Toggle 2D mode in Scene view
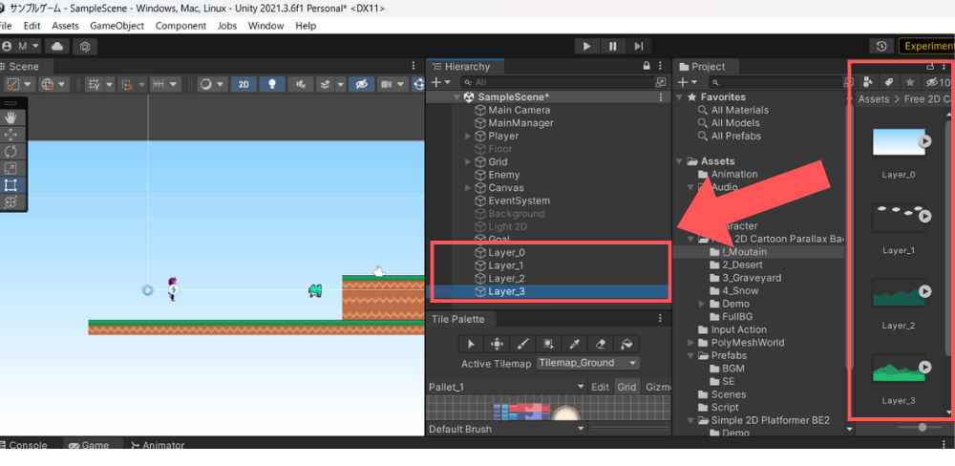The width and height of the screenshot is (955, 466). pyautogui.click(x=244, y=84)
